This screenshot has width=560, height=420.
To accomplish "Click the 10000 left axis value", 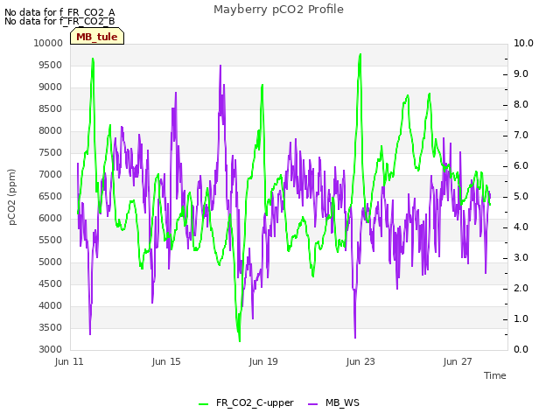I will click(48, 43).
